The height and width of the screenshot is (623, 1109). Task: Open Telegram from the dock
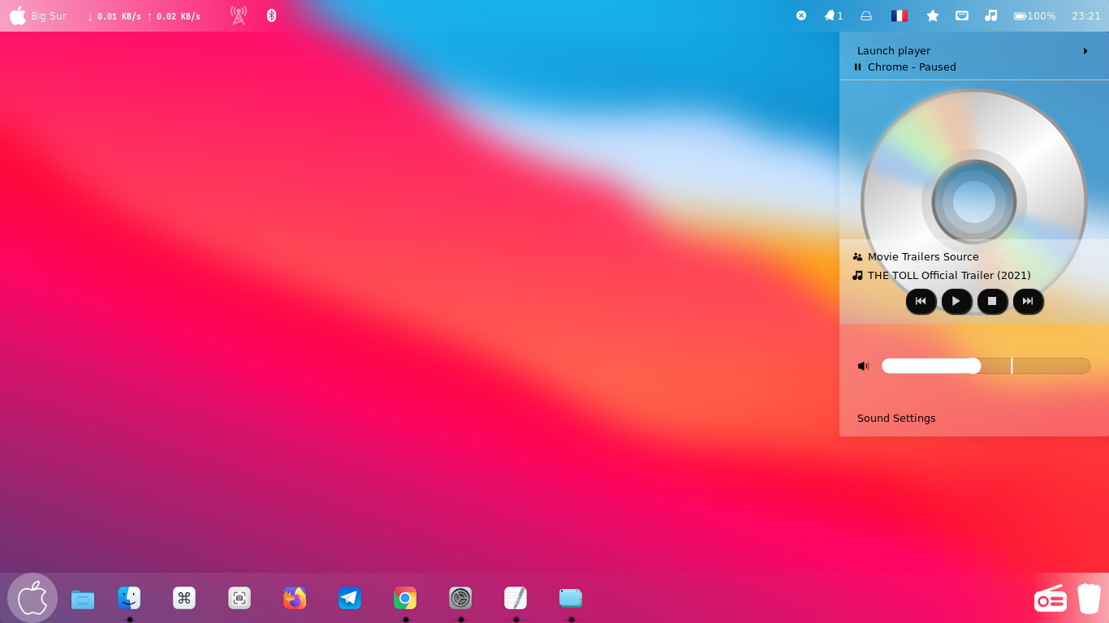350,598
